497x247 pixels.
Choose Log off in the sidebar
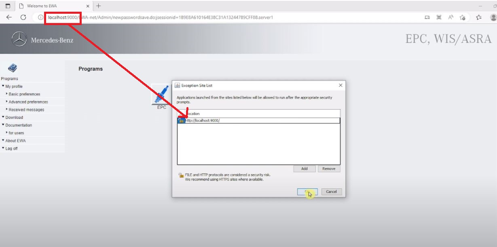(x=11, y=148)
